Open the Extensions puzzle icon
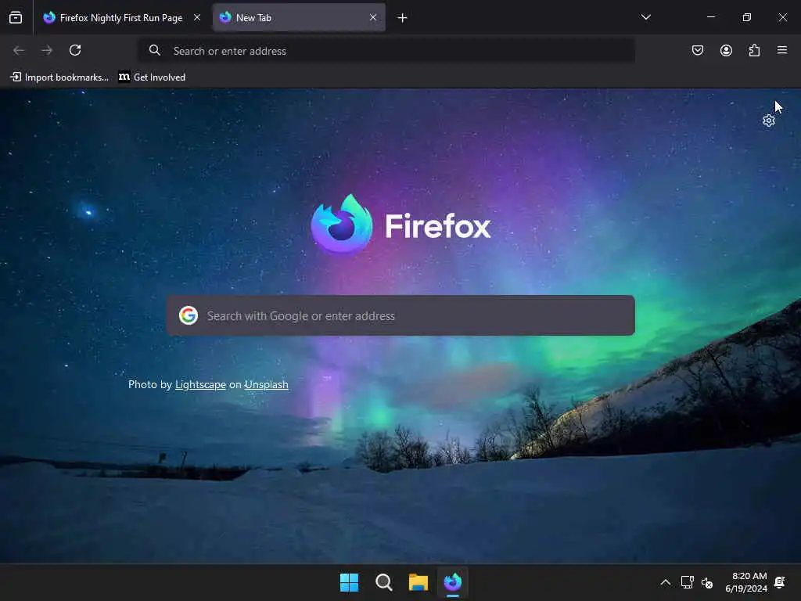 coord(754,50)
